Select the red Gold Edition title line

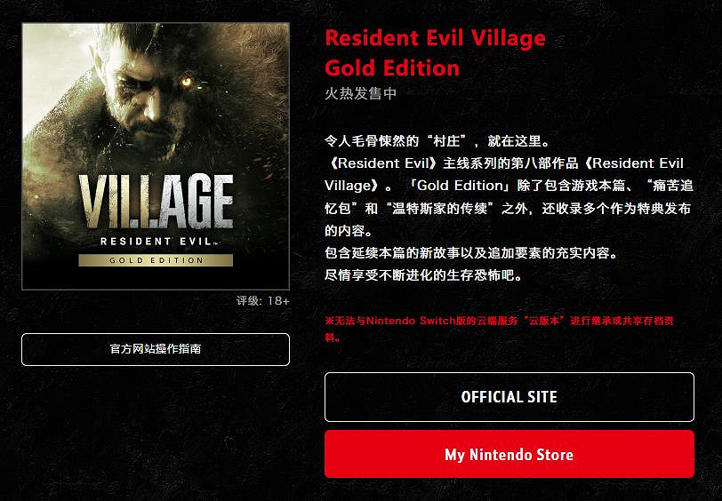pyautogui.click(x=392, y=68)
